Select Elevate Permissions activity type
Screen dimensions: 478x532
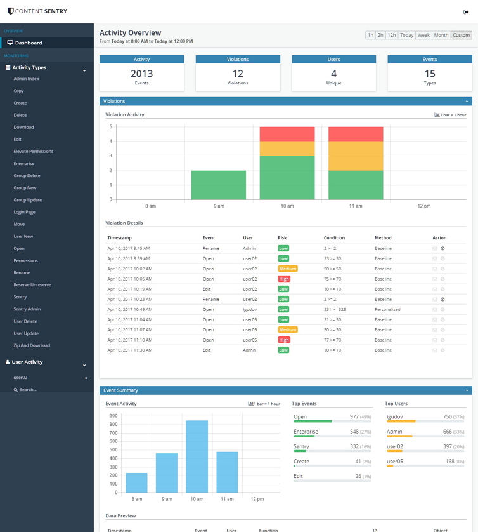point(34,151)
